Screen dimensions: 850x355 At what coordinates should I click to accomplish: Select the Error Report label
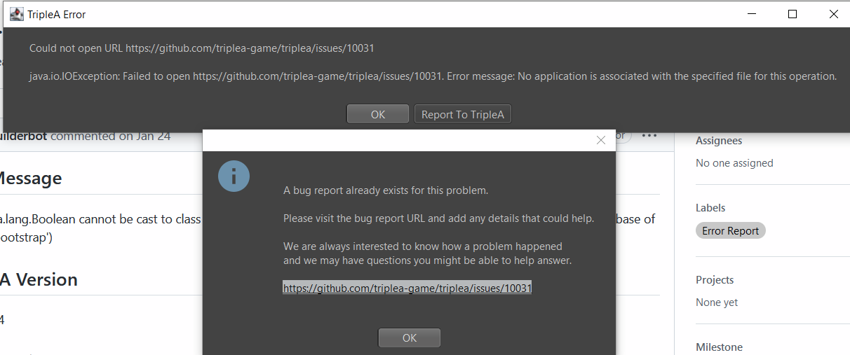[731, 230]
